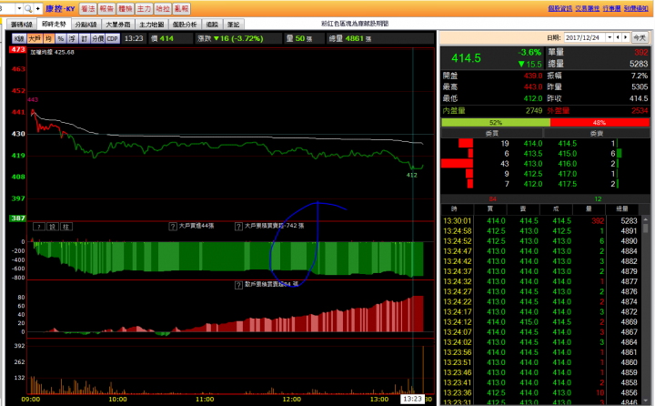The image size is (655, 406).
Task: Switch to the 個股分析 tab
Action: [185, 25]
